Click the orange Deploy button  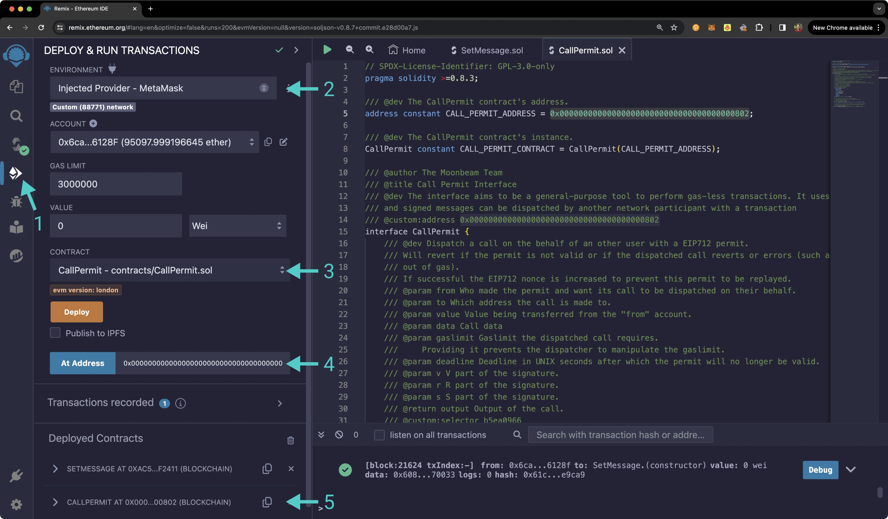point(76,312)
